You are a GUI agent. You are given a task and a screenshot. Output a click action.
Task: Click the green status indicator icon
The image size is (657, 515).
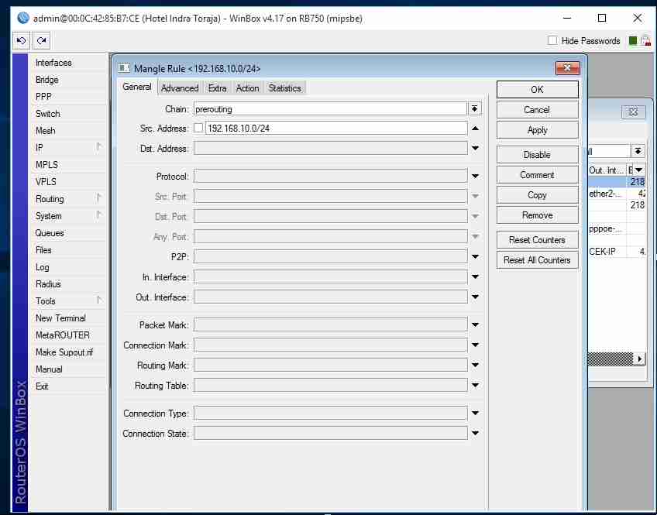(x=633, y=40)
